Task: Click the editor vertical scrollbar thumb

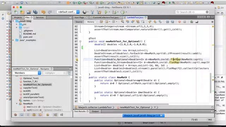Action: (211, 83)
